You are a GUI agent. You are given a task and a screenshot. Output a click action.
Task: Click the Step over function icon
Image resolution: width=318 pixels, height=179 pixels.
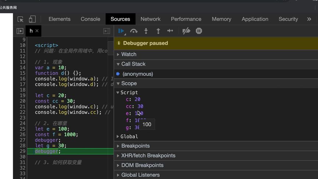point(134,31)
